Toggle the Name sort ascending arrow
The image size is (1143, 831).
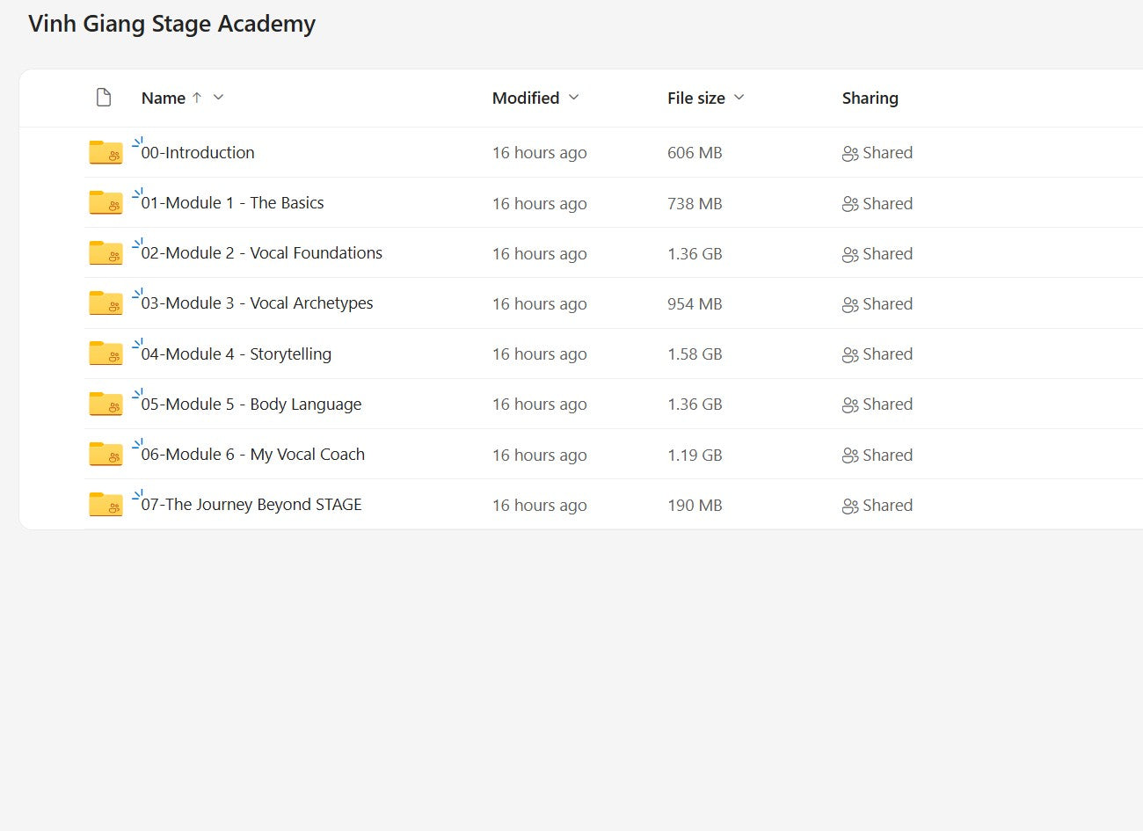[197, 98]
